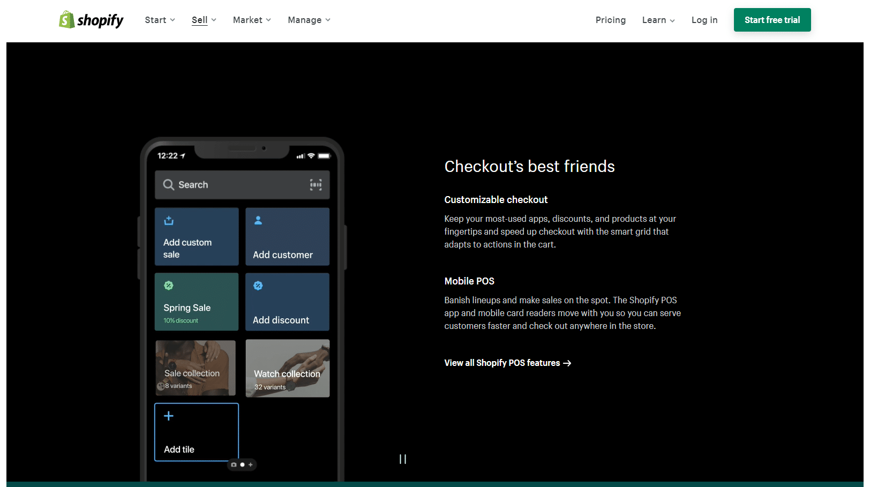Click the blue discount badge on Add discount
Screen dimensions: 870x487
coord(258,286)
